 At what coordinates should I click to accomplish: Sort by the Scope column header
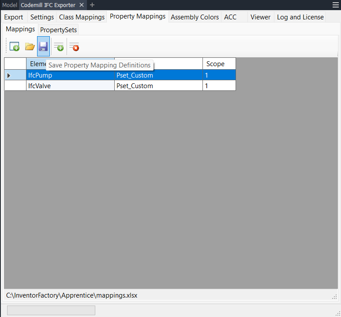[219, 64]
